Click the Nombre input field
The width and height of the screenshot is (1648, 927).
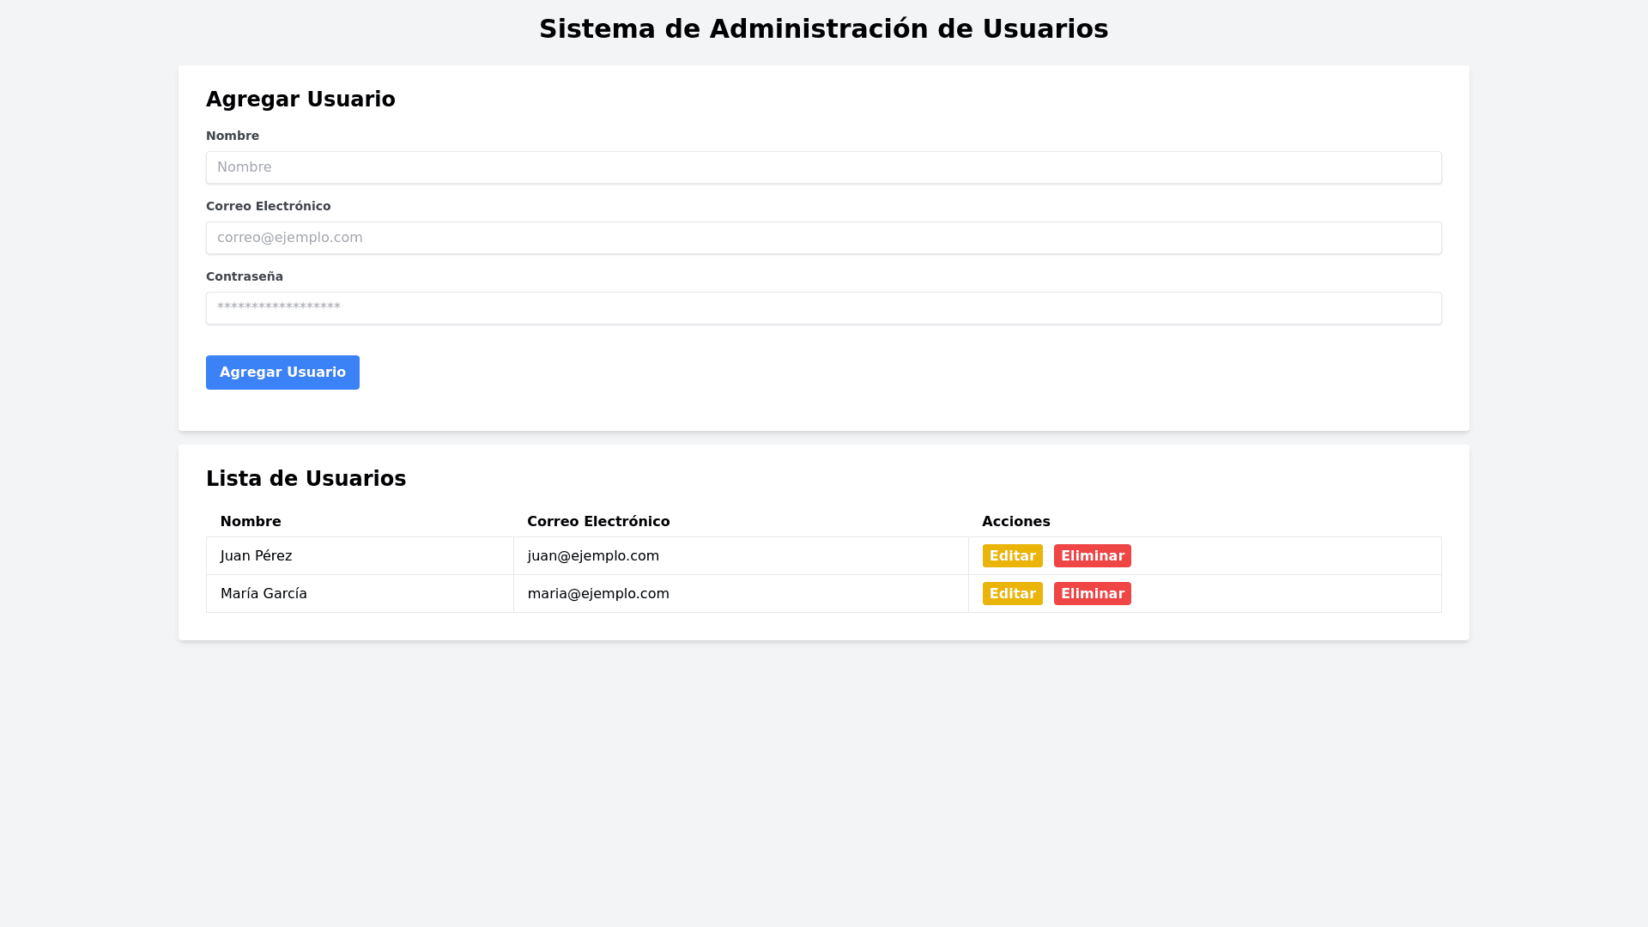click(x=823, y=167)
